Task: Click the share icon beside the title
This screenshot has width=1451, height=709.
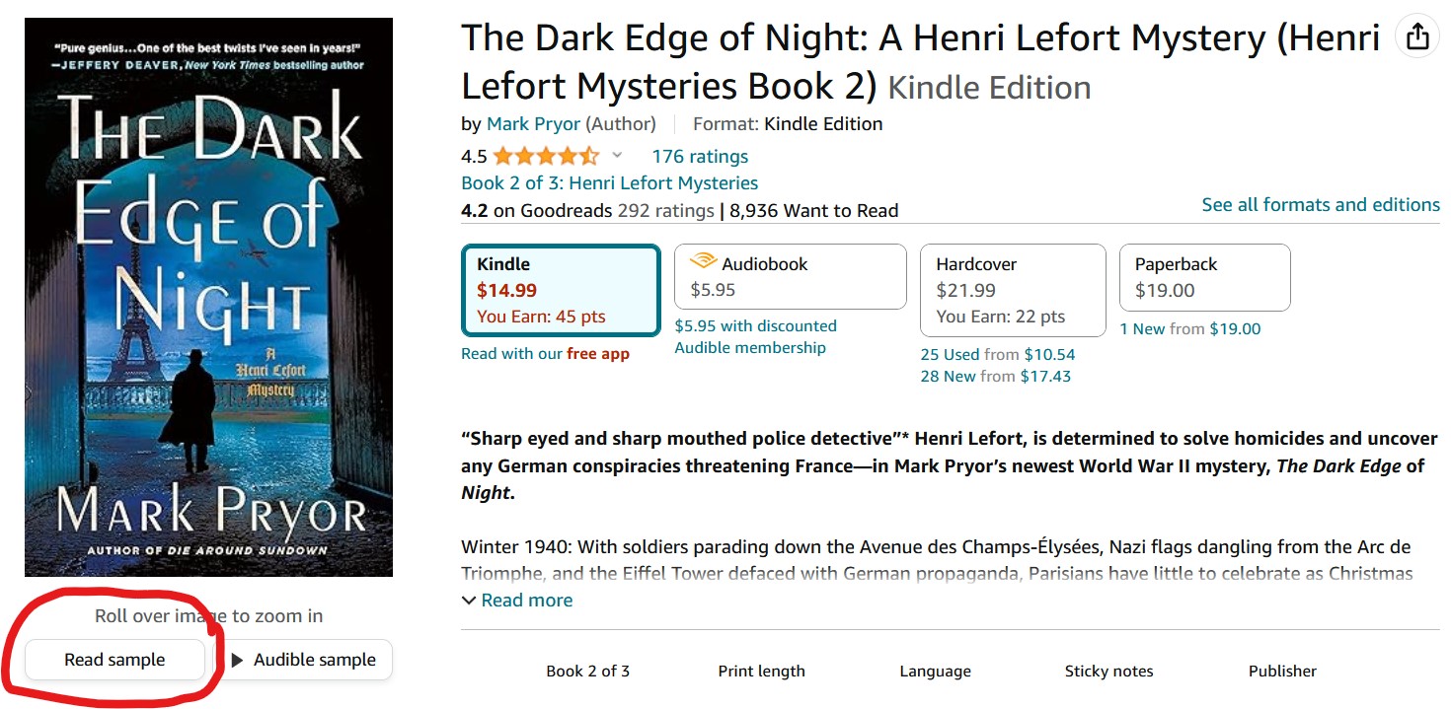Action: [1416, 37]
